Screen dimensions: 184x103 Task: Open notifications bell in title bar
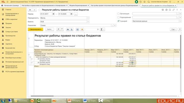(x=136, y=2)
